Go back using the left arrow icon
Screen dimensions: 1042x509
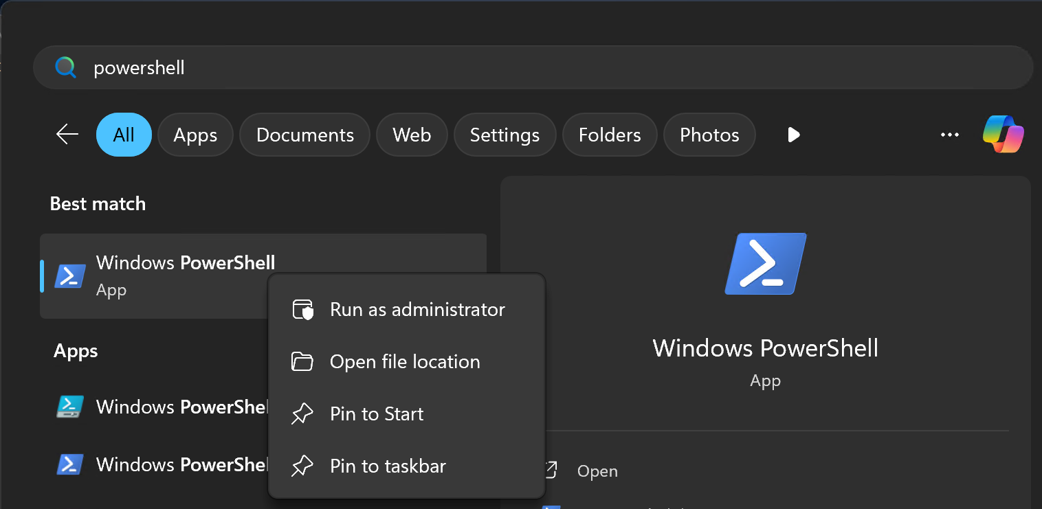tap(67, 134)
